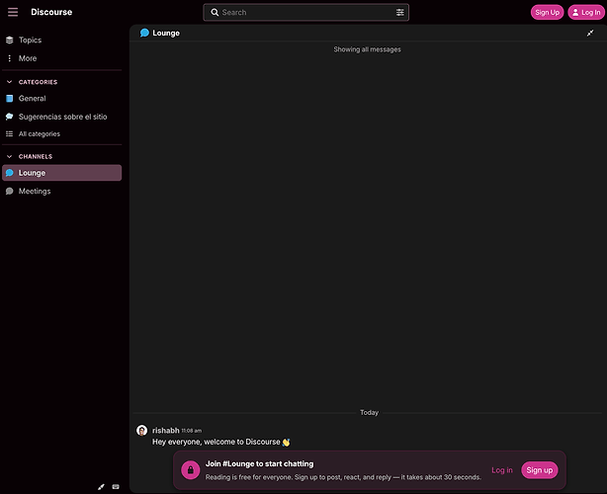Select the Lounge channel
Image resolution: width=607 pixels, height=494 pixels.
point(62,173)
